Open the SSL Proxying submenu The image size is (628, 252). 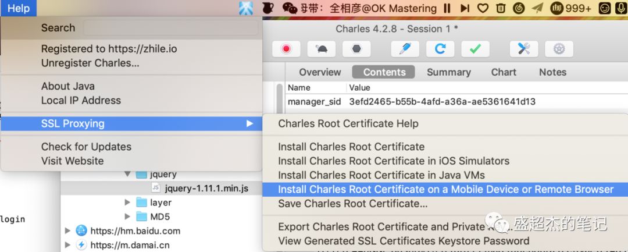(131, 124)
